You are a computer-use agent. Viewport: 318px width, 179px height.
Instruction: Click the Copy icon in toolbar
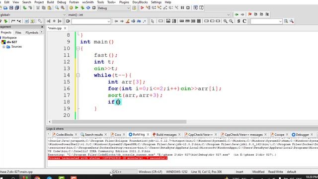pyautogui.click(x=44, y=8)
